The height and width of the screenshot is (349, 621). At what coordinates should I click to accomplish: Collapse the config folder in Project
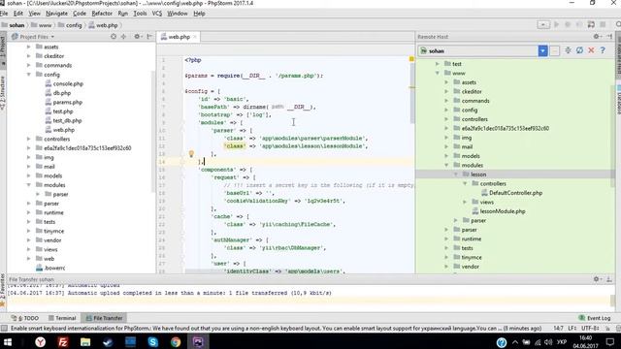coord(28,75)
